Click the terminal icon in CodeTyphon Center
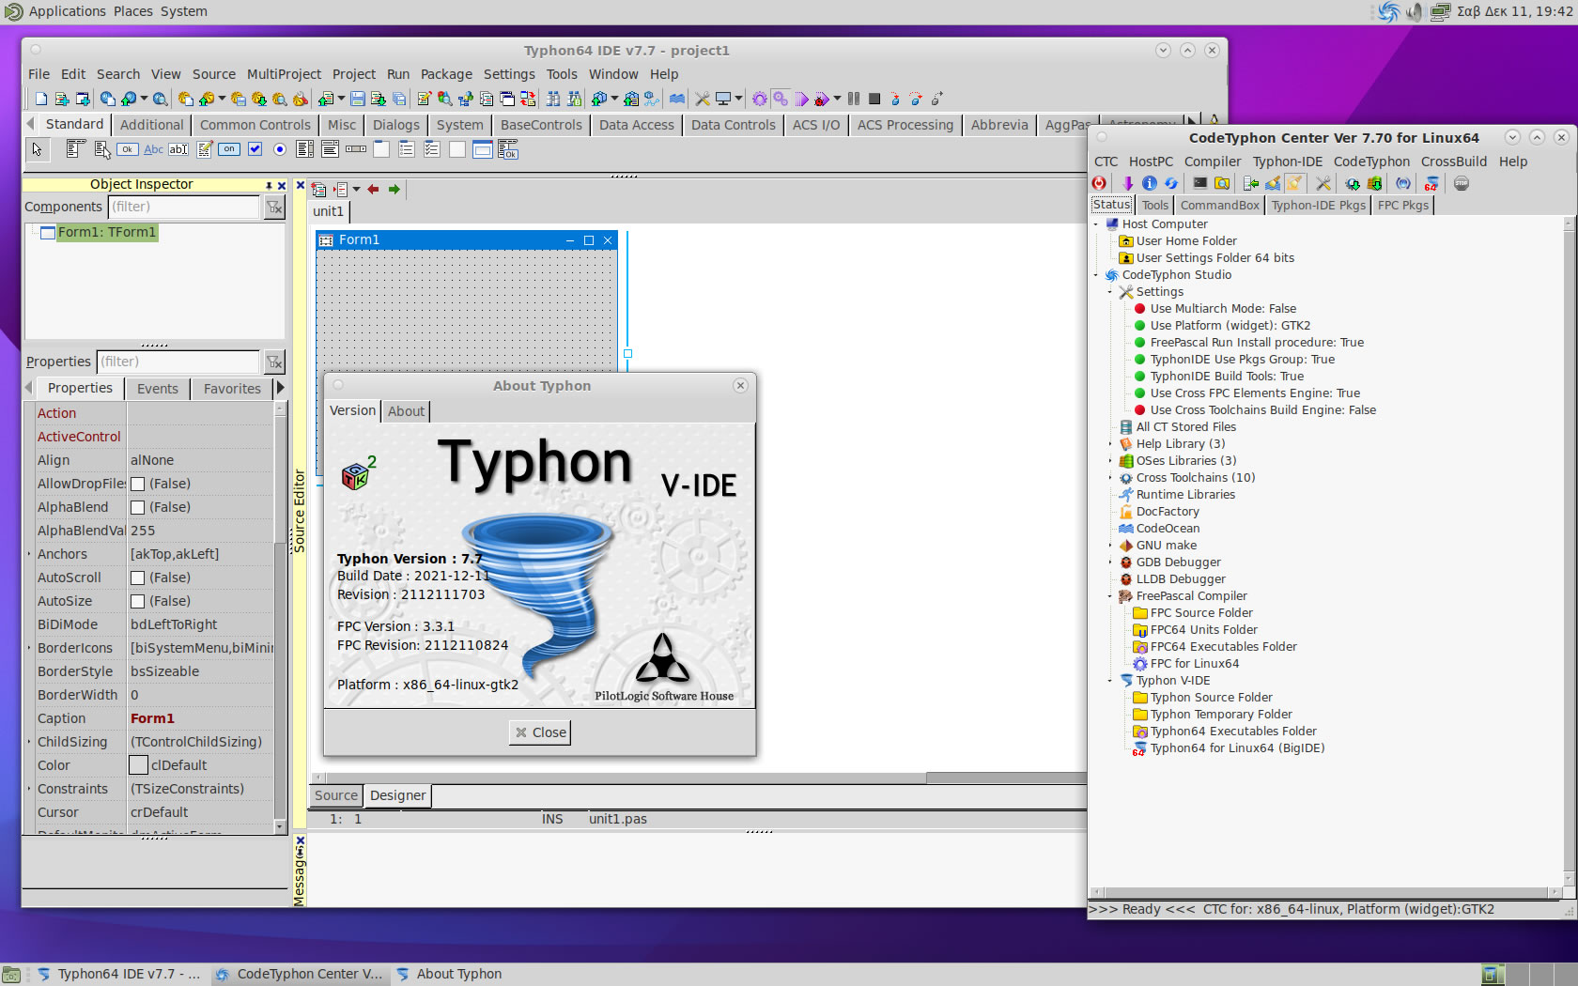The height and width of the screenshot is (986, 1578). click(x=1200, y=183)
